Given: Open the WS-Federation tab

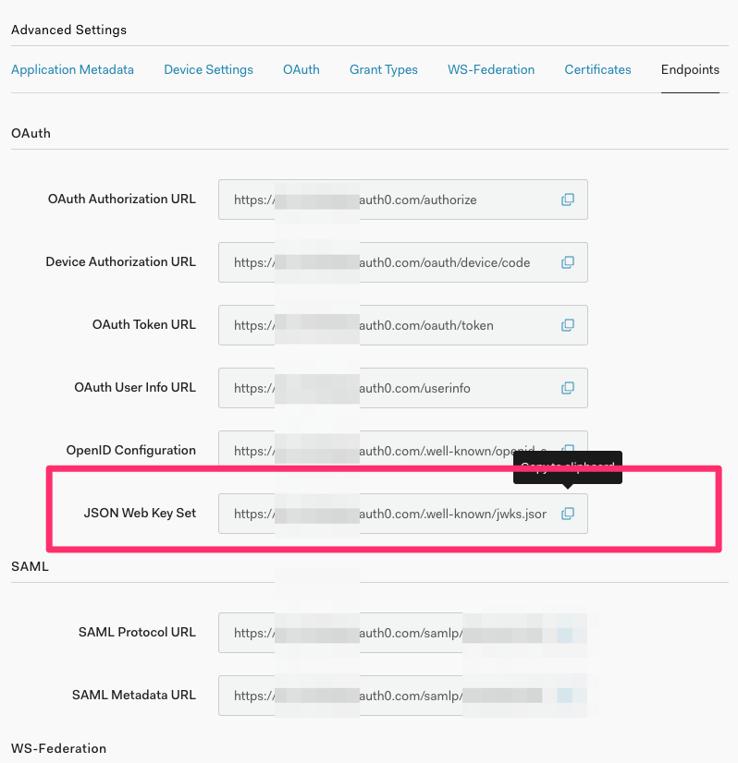Looking at the screenshot, I should pyautogui.click(x=491, y=69).
